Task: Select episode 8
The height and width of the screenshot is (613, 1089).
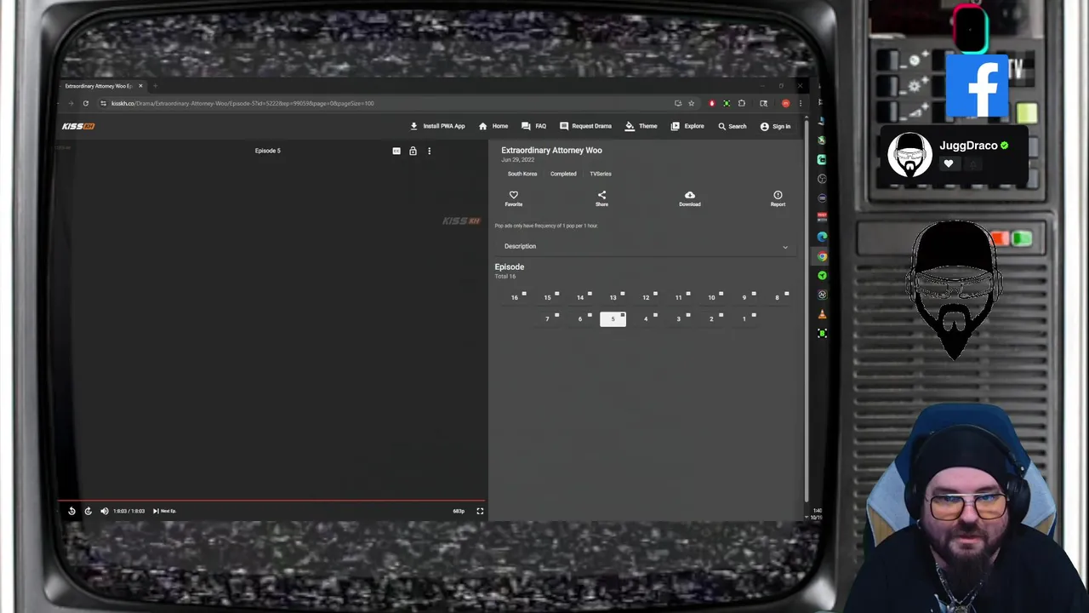Action: point(777,297)
